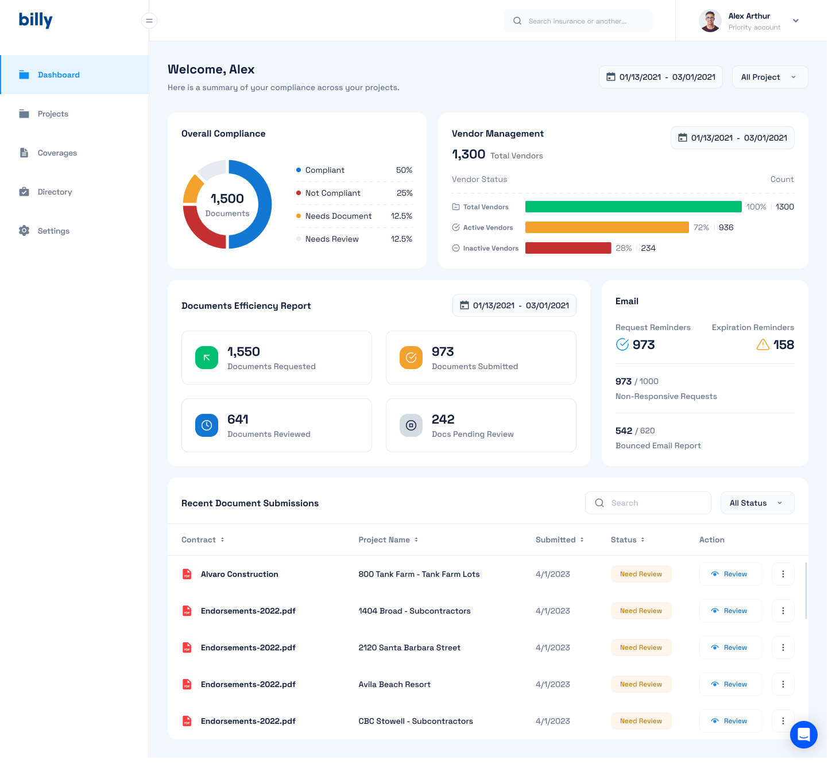Click the Active Vendors check icon
The width and height of the screenshot is (836, 768).
point(456,227)
